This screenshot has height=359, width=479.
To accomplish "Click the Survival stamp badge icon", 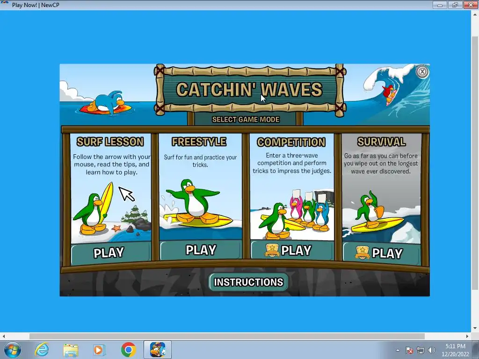I will (x=362, y=253).
